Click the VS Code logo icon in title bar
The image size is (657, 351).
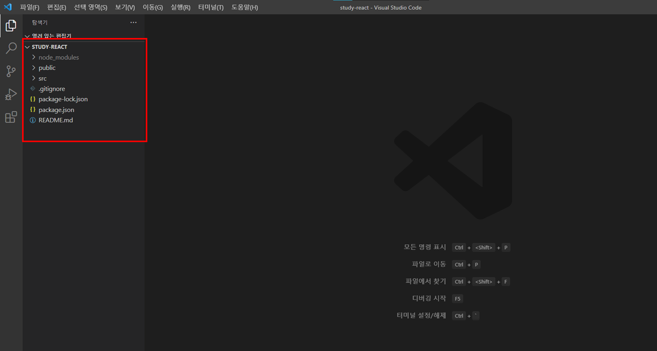tap(8, 7)
